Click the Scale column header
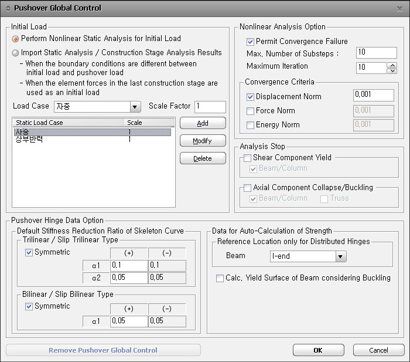Screen dimensions: 410x362 click(x=149, y=123)
